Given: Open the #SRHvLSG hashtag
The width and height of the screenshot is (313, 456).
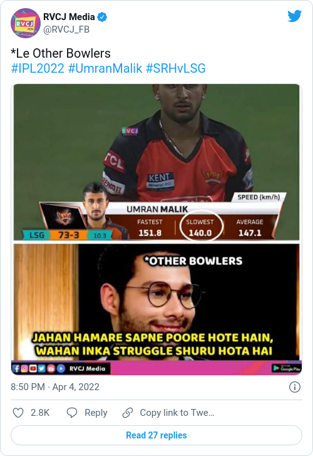Looking at the screenshot, I should click(x=176, y=68).
